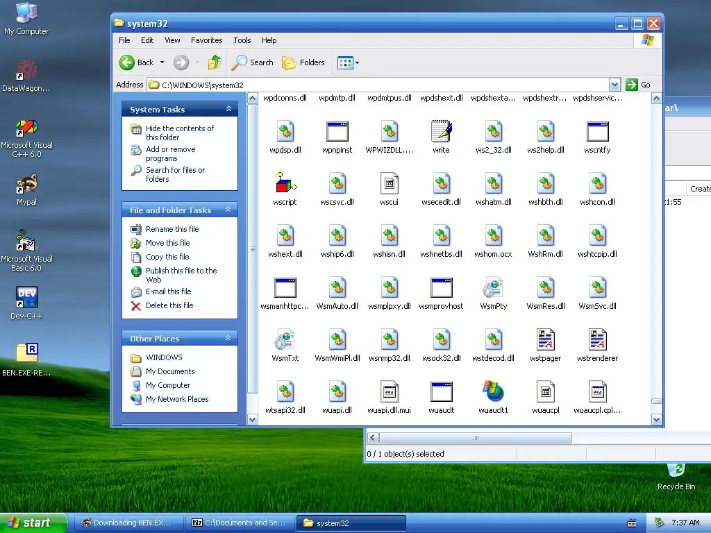
Task: Click the on-screen keyboard tray icon
Action: [x=632, y=523]
